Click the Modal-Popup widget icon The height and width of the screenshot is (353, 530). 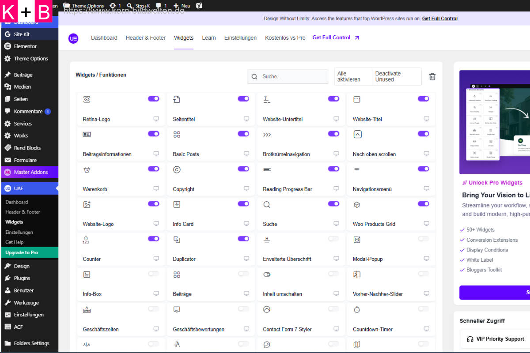point(357,240)
